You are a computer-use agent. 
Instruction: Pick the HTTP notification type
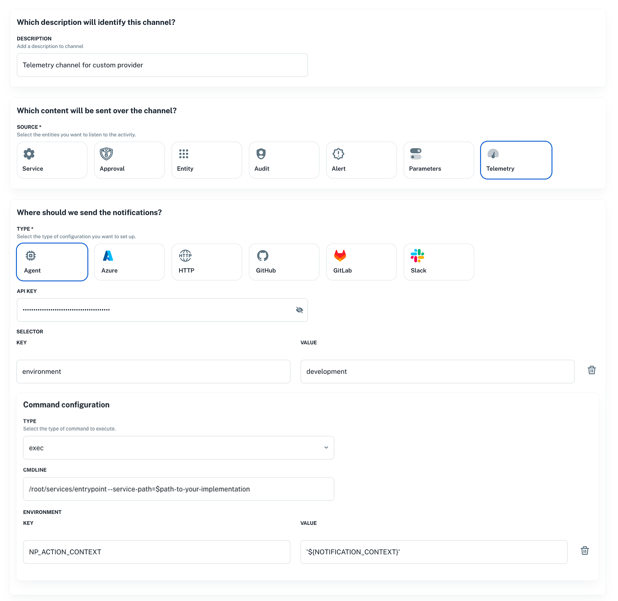[206, 262]
